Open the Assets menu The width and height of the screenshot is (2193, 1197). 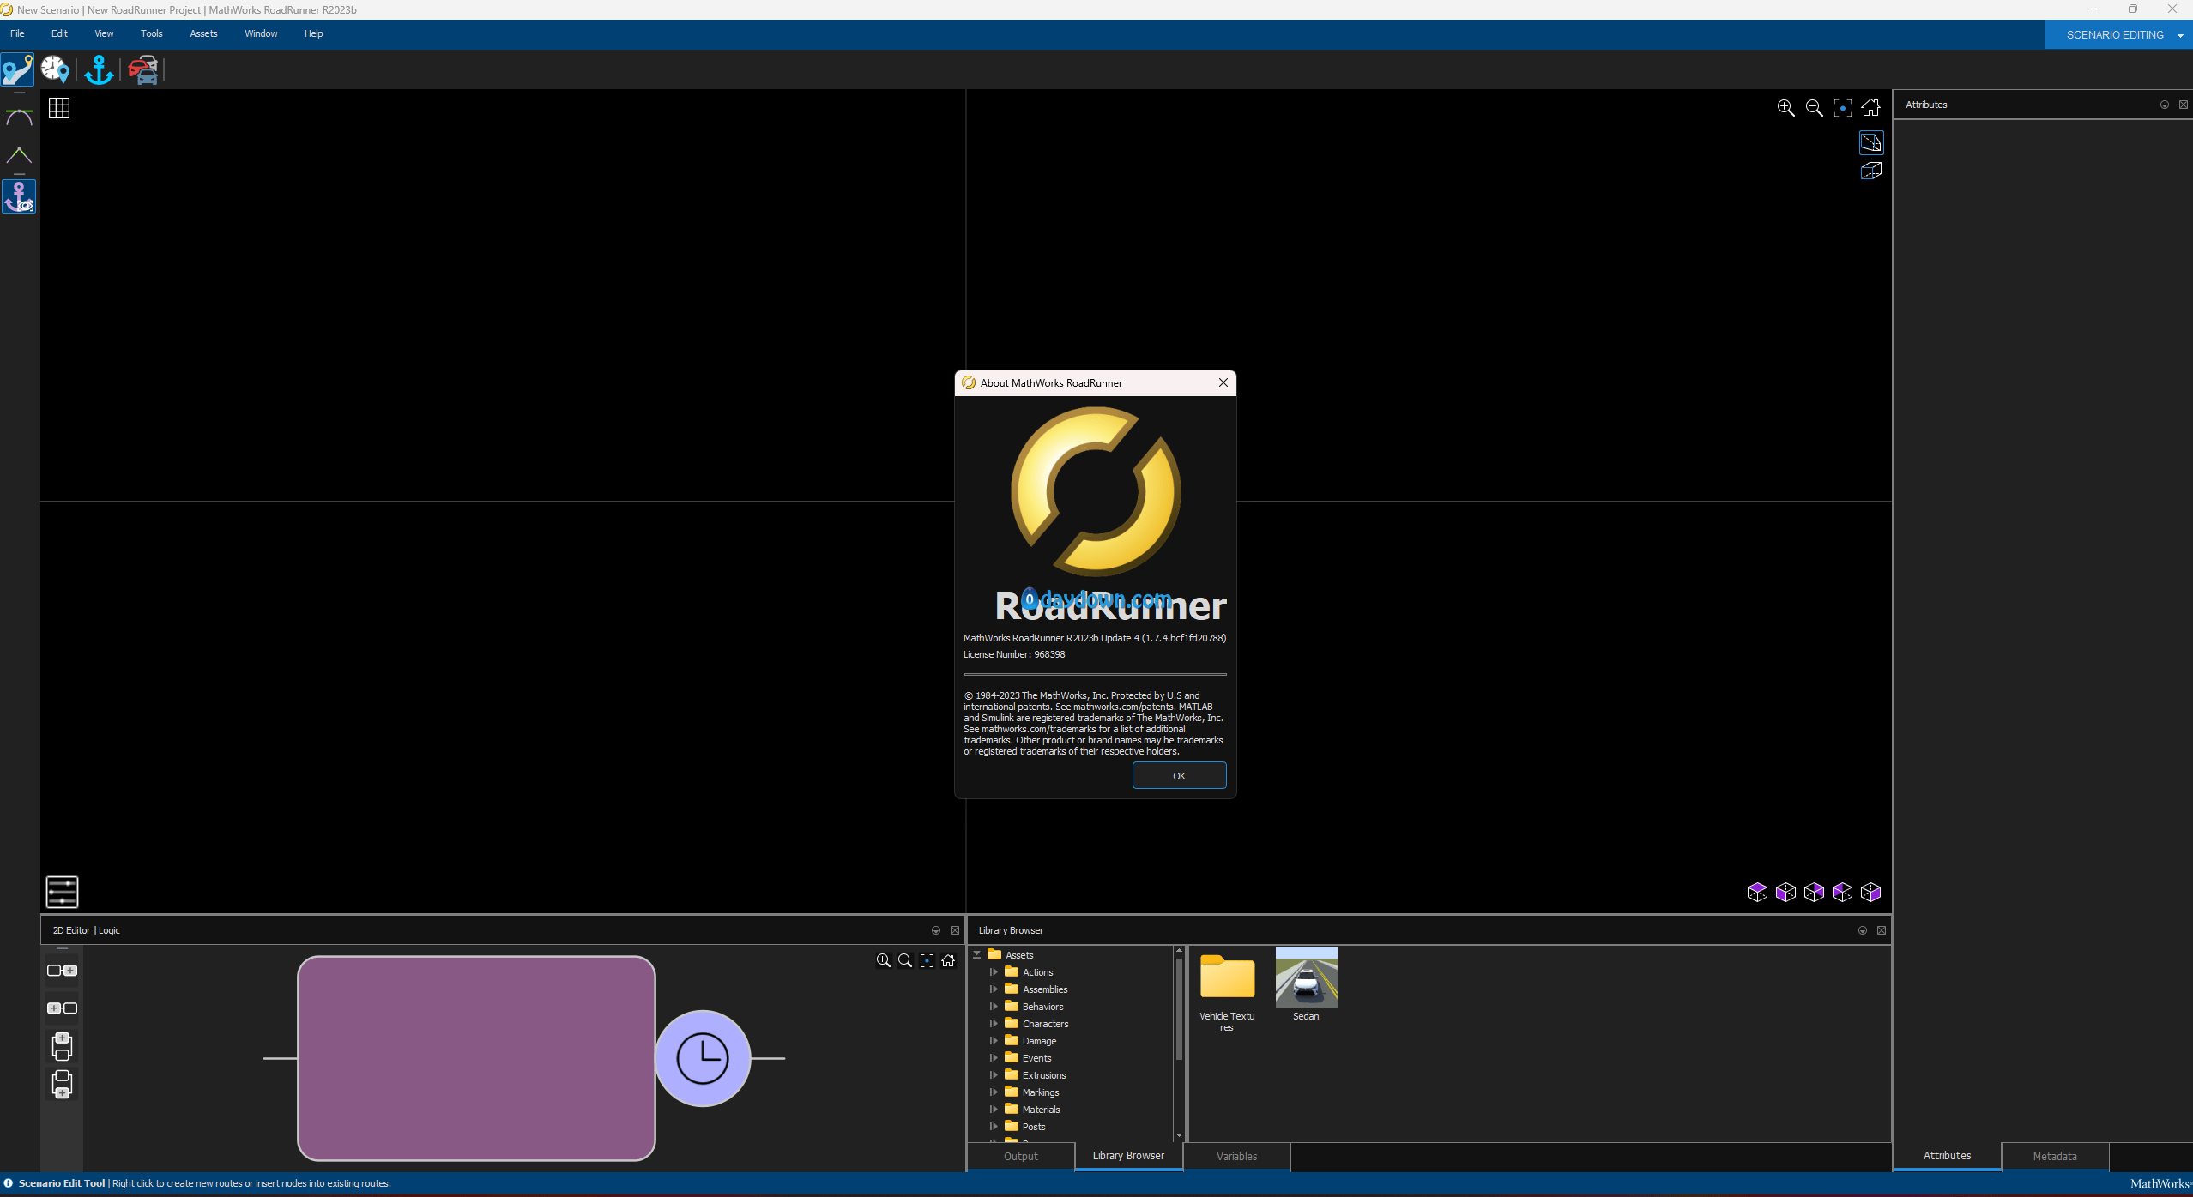(203, 33)
